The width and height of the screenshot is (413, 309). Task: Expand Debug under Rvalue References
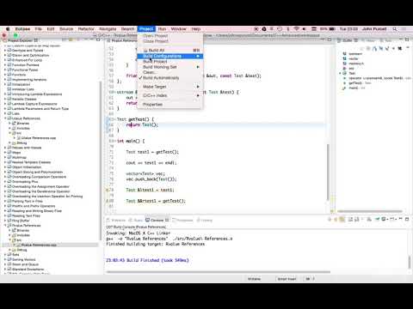(x=9, y=250)
